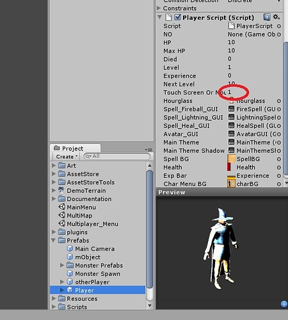Click the Level value field
The width and height of the screenshot is (288, 320).
pyautogui.click(x=255, y=67)
